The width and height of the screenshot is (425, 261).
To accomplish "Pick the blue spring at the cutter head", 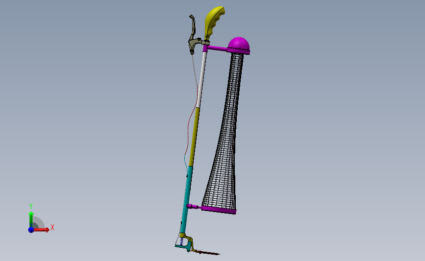I will (x=181, y=241).
